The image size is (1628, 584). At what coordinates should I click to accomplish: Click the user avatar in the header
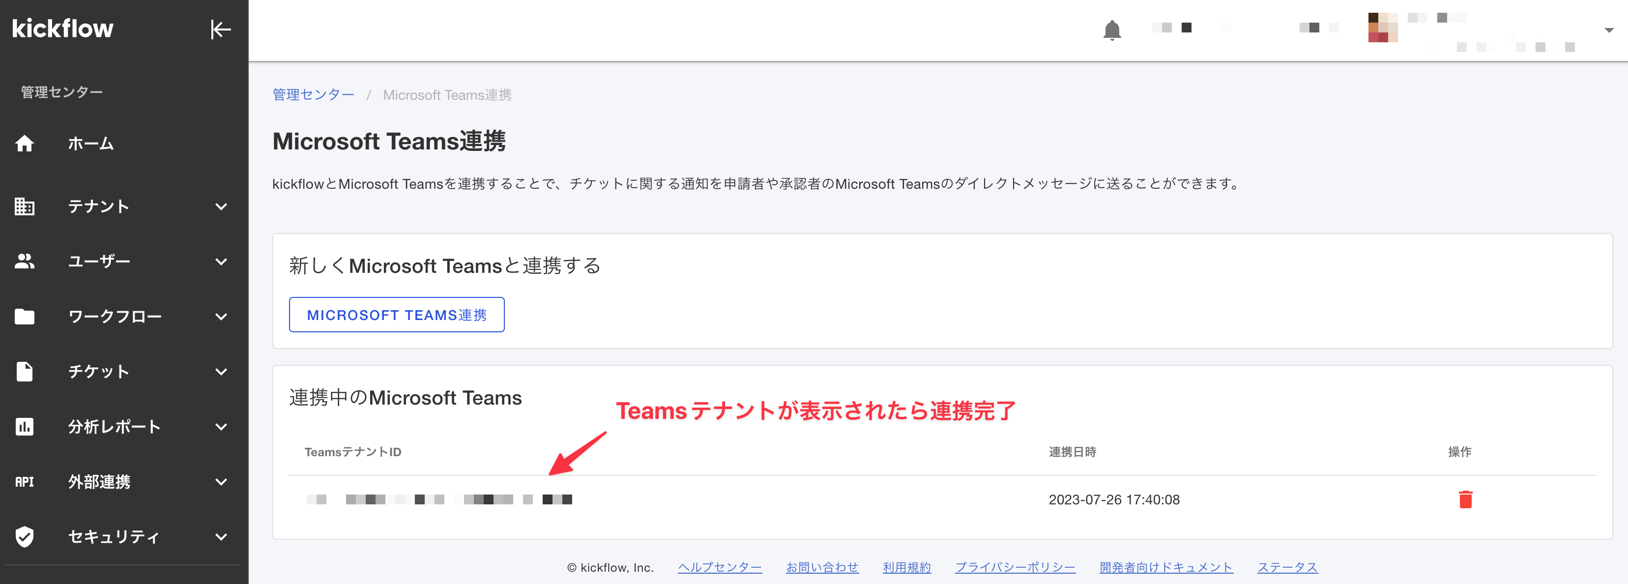(x=1382, y=27)
